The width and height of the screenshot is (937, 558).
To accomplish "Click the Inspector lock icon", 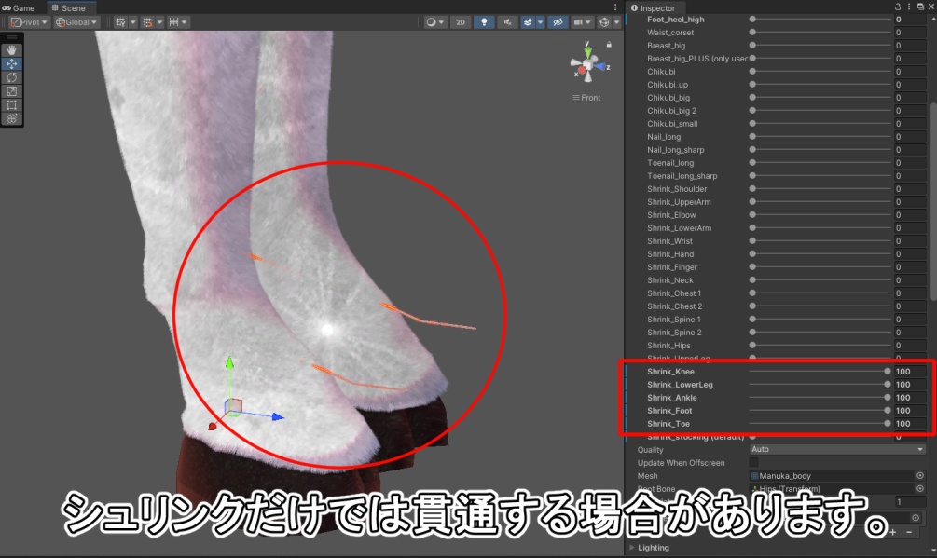I will tap(898, 7).
